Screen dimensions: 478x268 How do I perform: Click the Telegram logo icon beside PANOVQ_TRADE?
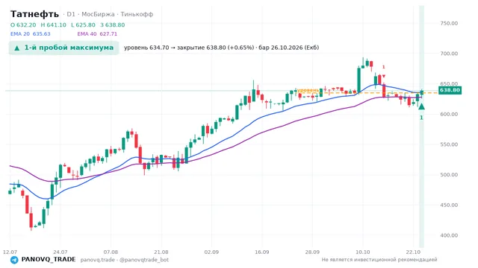tap(14, 260)
